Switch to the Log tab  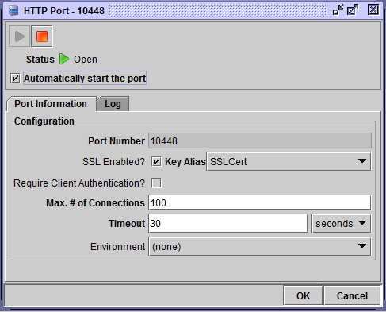click(113, 104)
